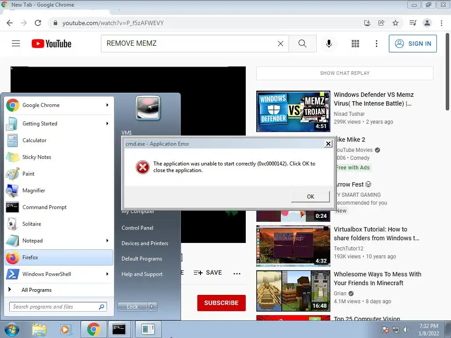This screenshot has height=338, width=451.
Task: Expand All Programs list
Action: pos(59,290)
